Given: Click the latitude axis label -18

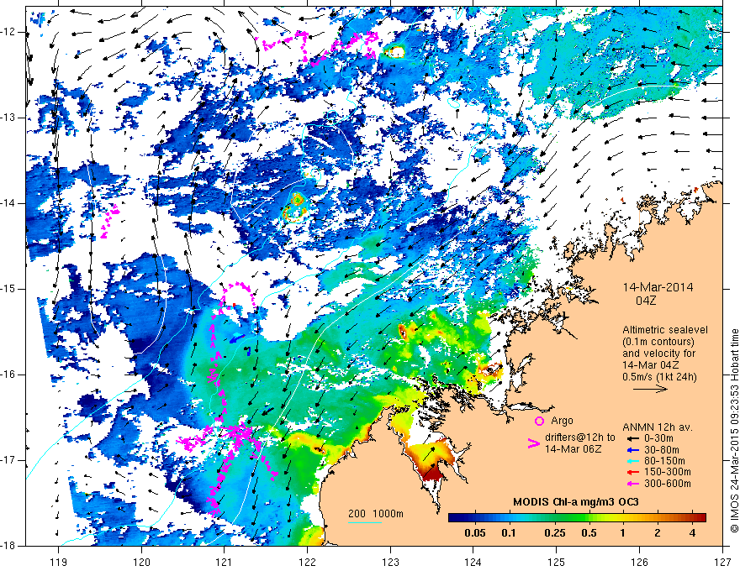Looking at the screenshot, I should coord(8,546).
